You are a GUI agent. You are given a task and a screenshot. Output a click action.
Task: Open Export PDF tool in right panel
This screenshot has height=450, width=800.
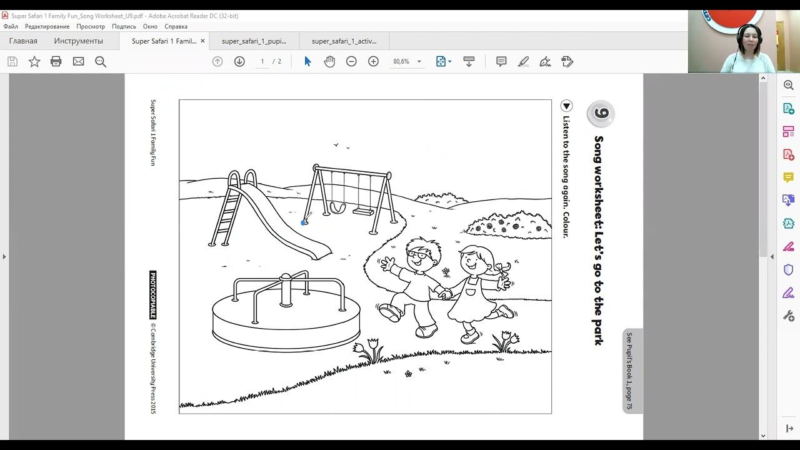pos(789,108)
